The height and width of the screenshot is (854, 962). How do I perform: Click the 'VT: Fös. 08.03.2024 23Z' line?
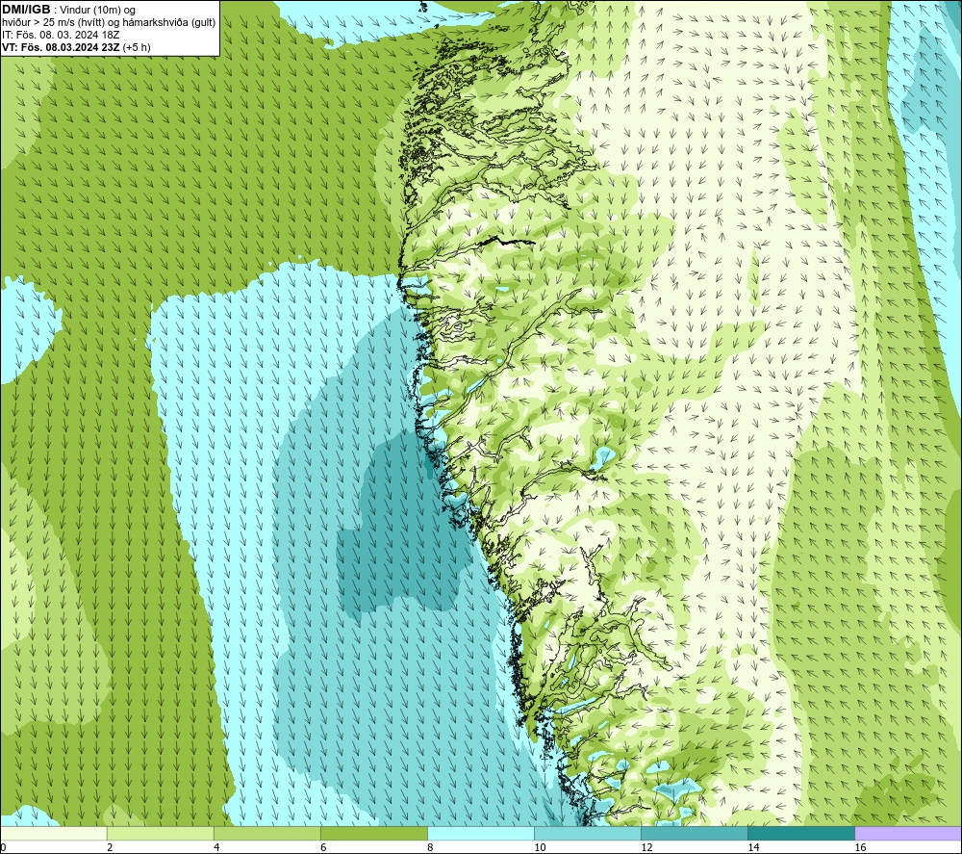tap(61, 46)
